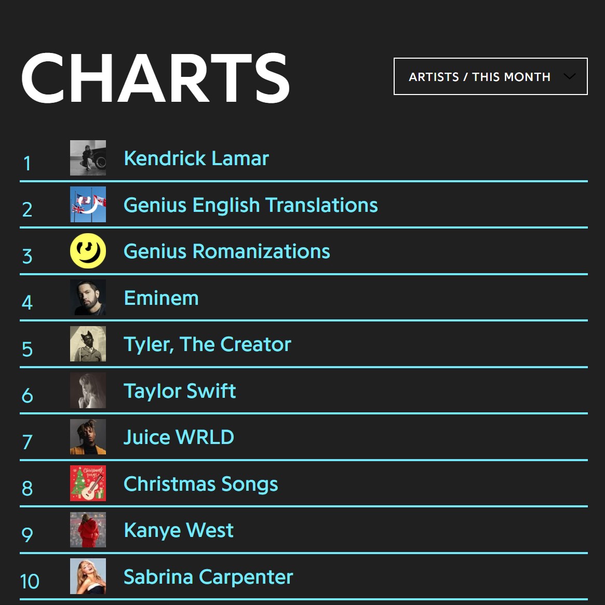Open the Juice WRLD artist link
The height and width of the screenshot is (605, 605).
click(179, 437)
